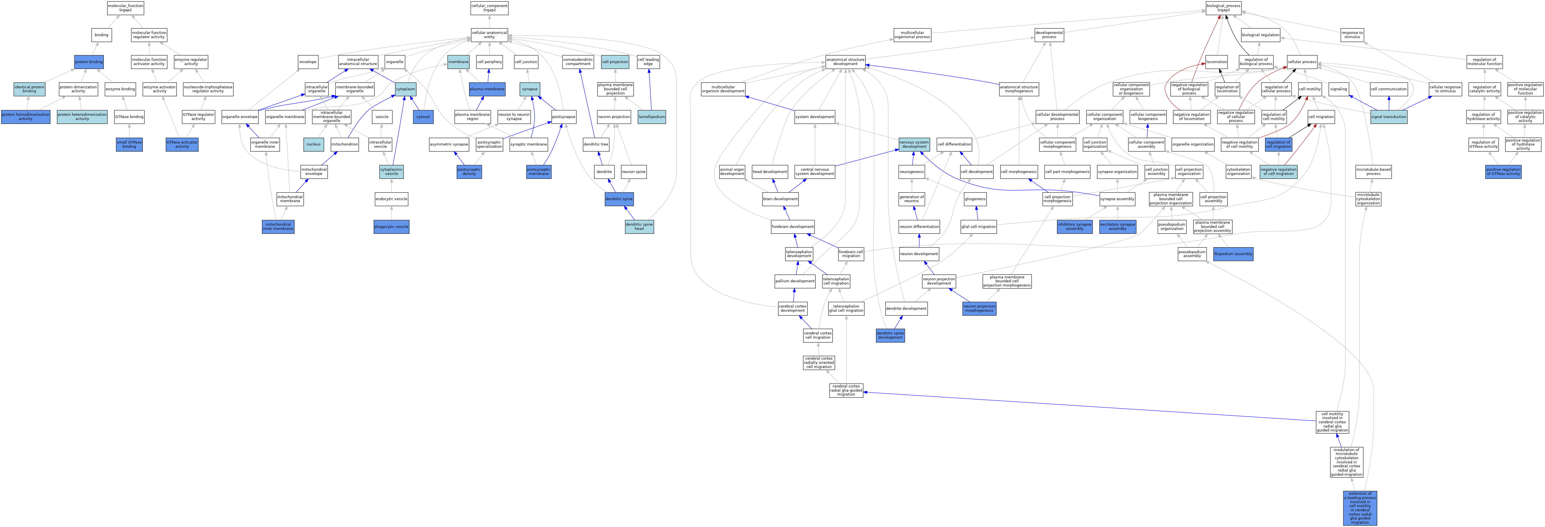
Task: Click the 'molecular_function Srgap2' root node
Action: point(125,8)
